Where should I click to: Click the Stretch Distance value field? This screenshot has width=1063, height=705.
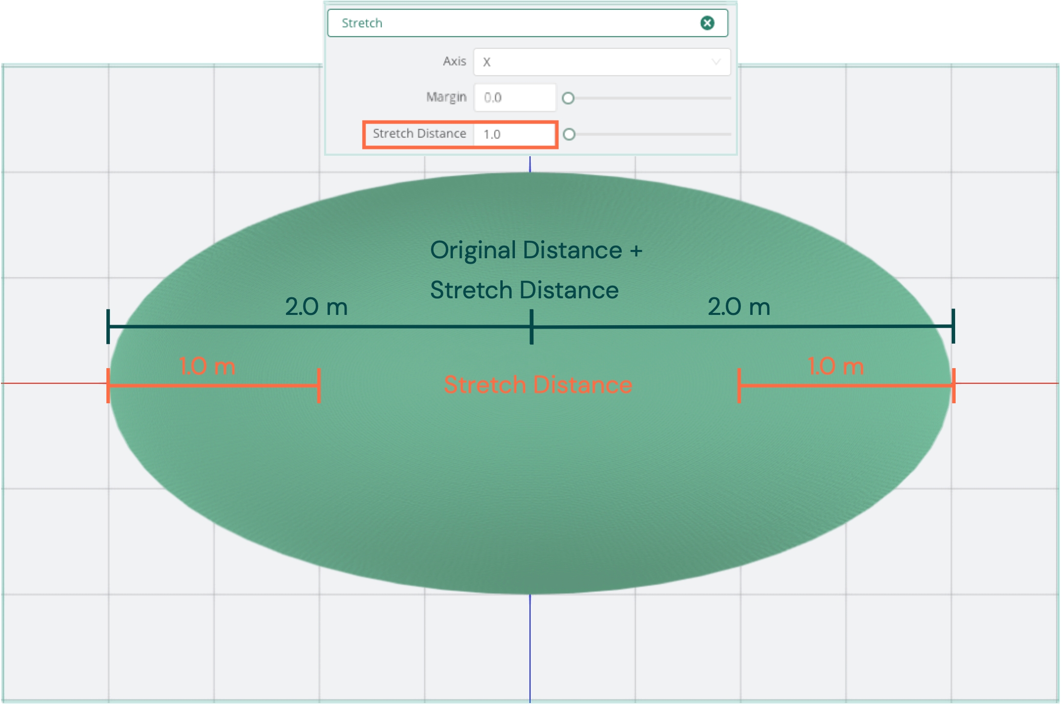(x=514, y=134)
